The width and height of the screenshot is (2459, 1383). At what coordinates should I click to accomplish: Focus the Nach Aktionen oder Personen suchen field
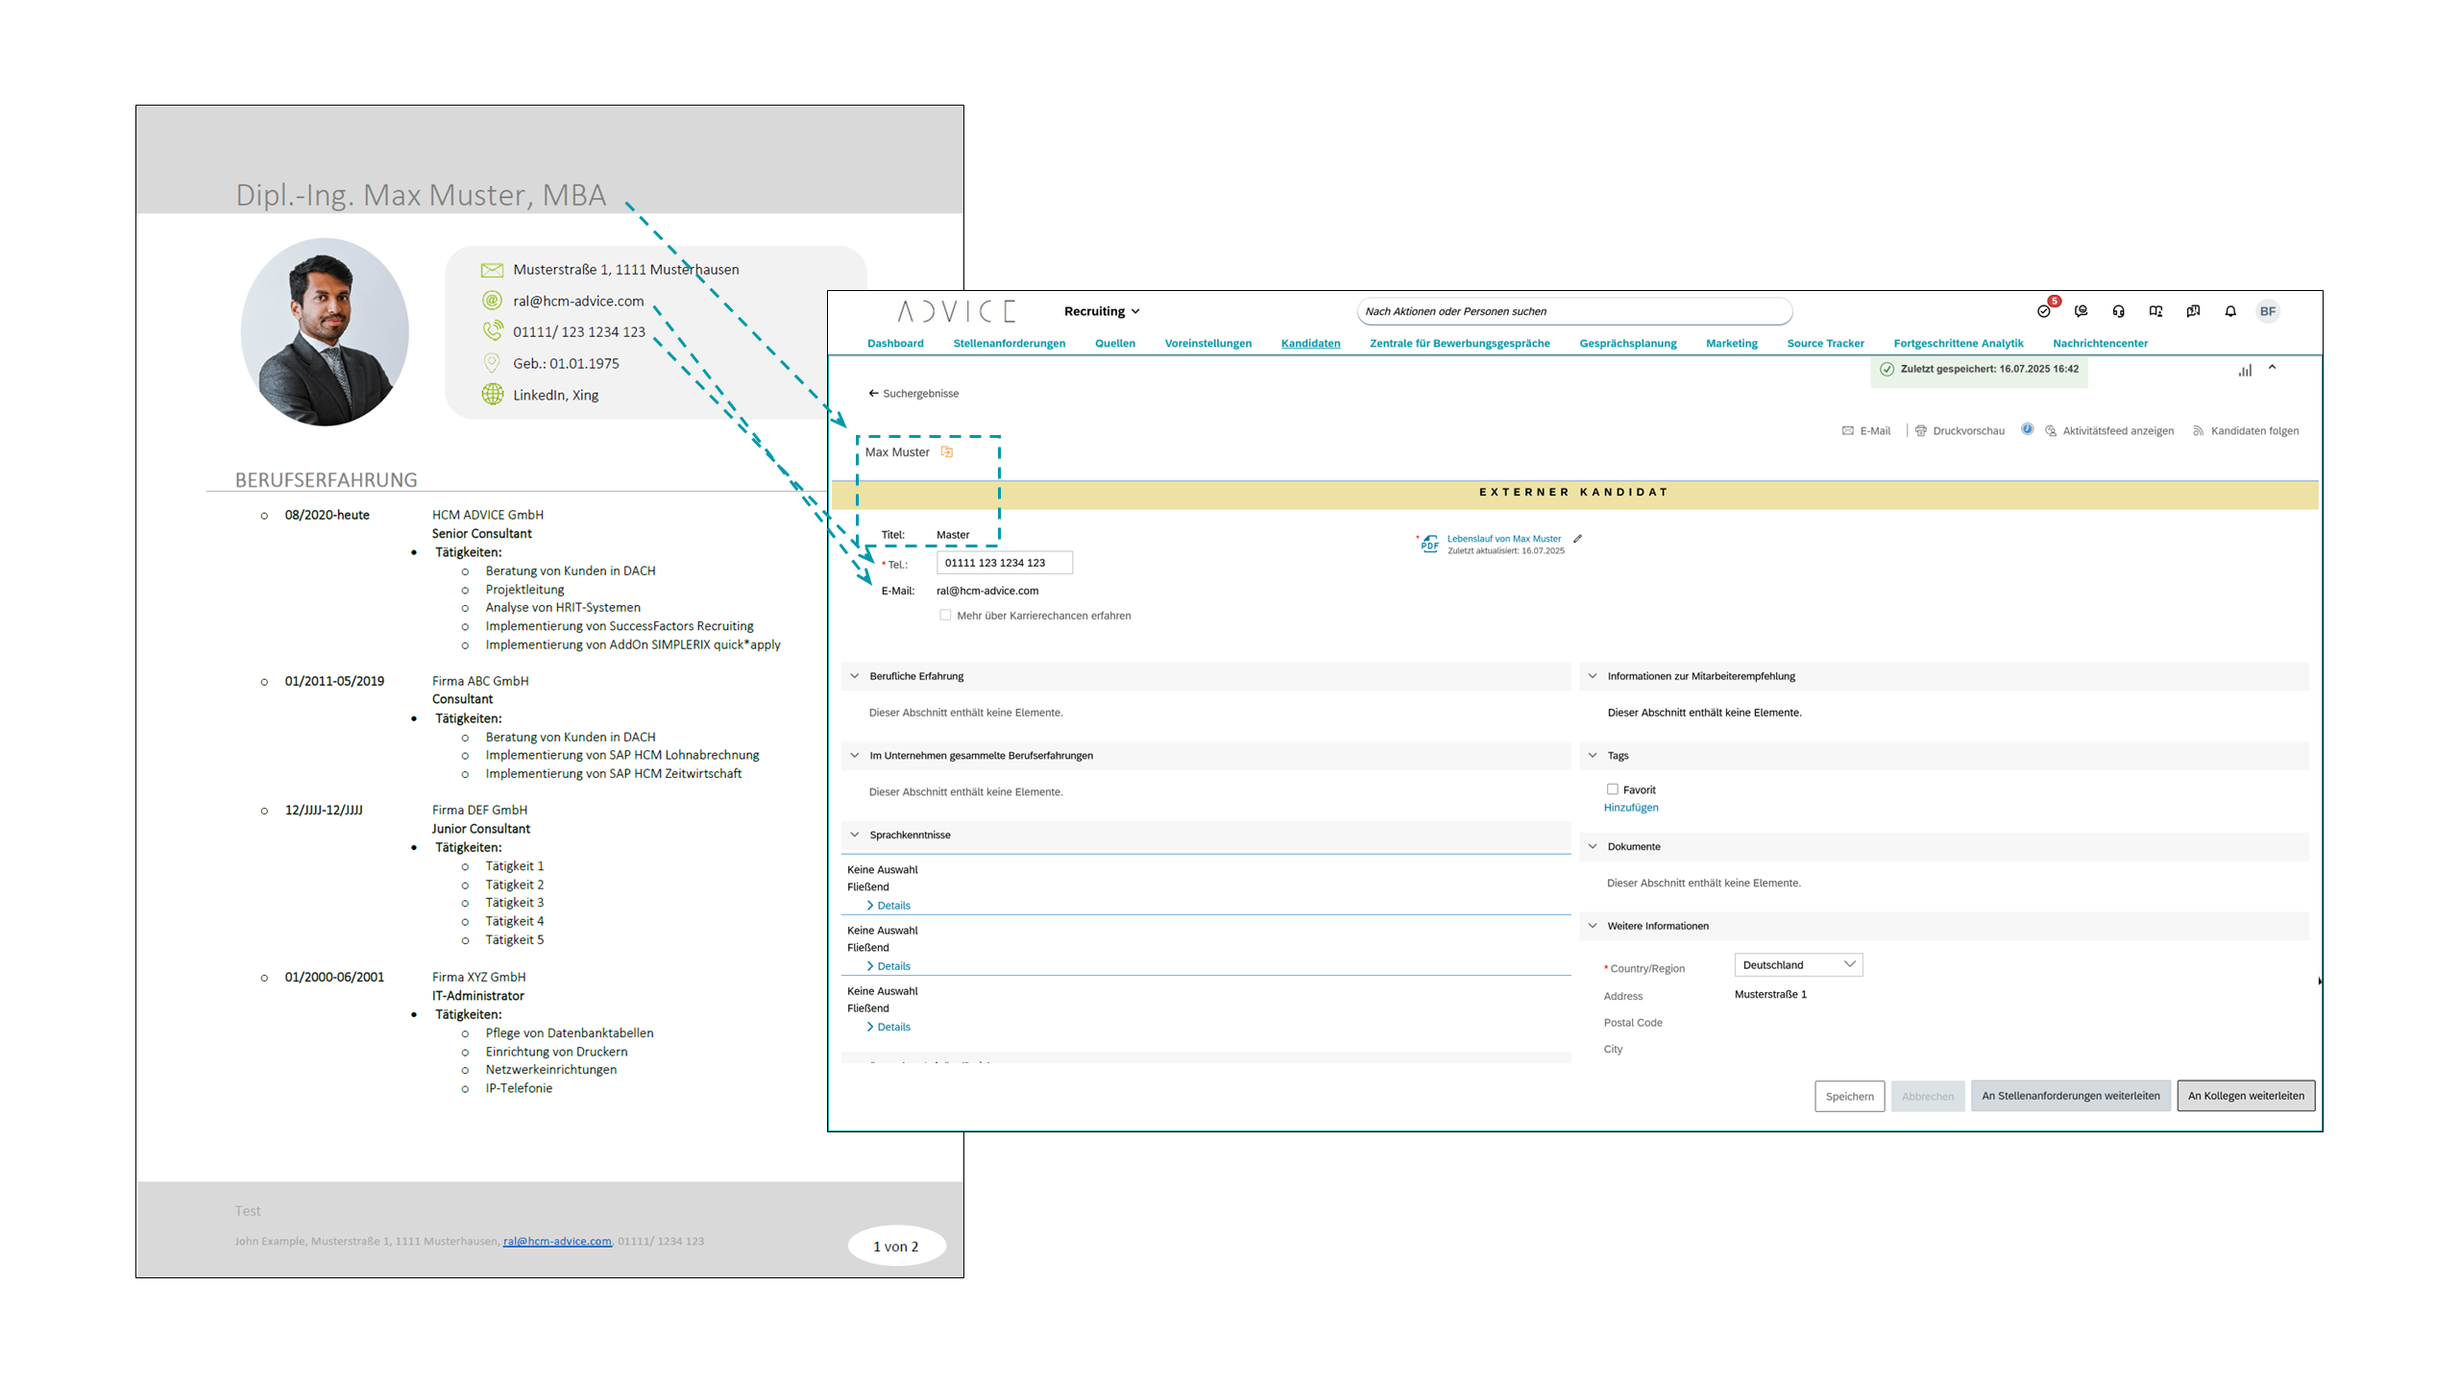coord(1574,311)
